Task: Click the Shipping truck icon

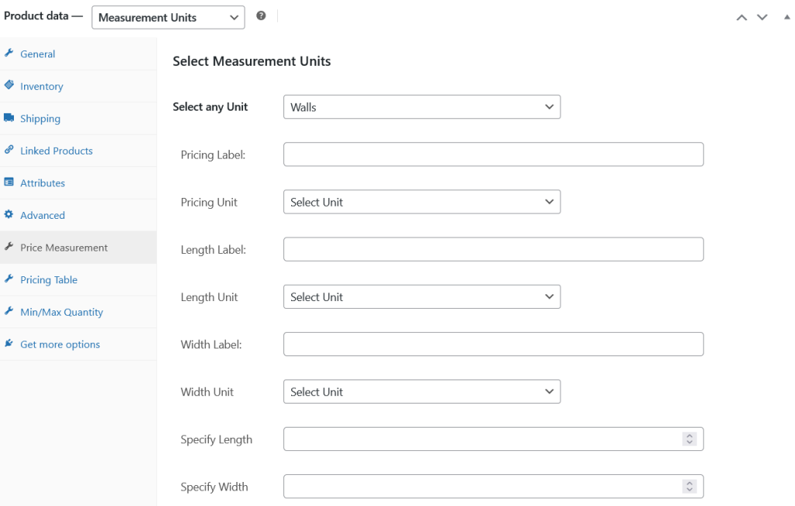Action: 9,118
